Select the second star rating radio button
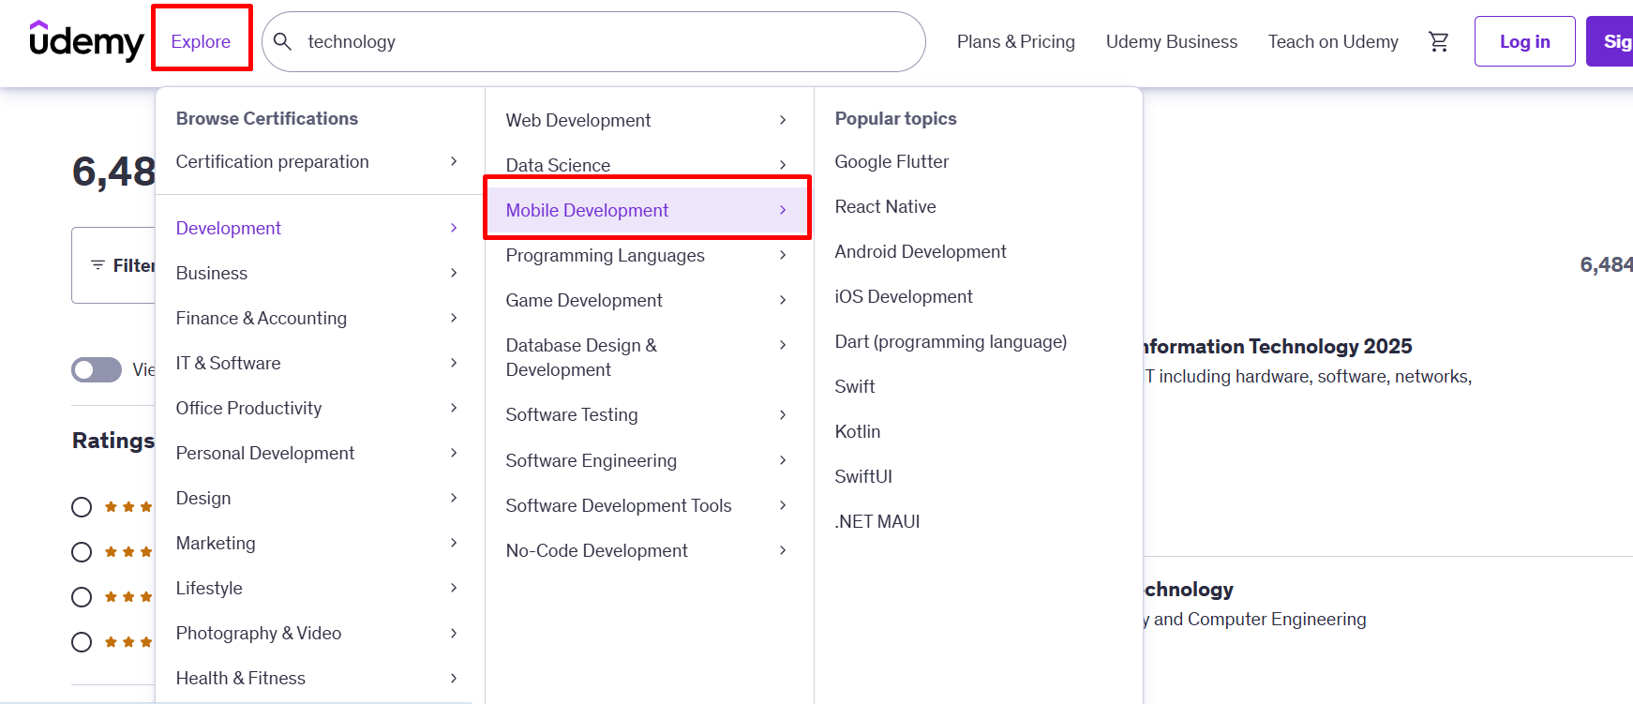The height and width of the screenshot is (704, 1633). (x=82, y=552)
